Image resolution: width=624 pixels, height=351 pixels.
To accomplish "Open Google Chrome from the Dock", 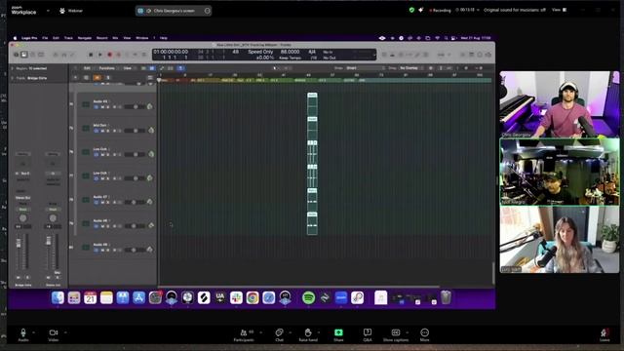I will (x=253, y=297).
